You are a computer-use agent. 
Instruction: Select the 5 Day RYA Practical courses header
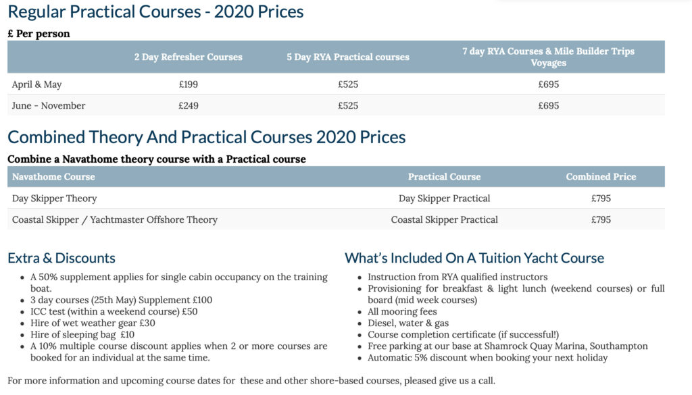tap(348, 57)
